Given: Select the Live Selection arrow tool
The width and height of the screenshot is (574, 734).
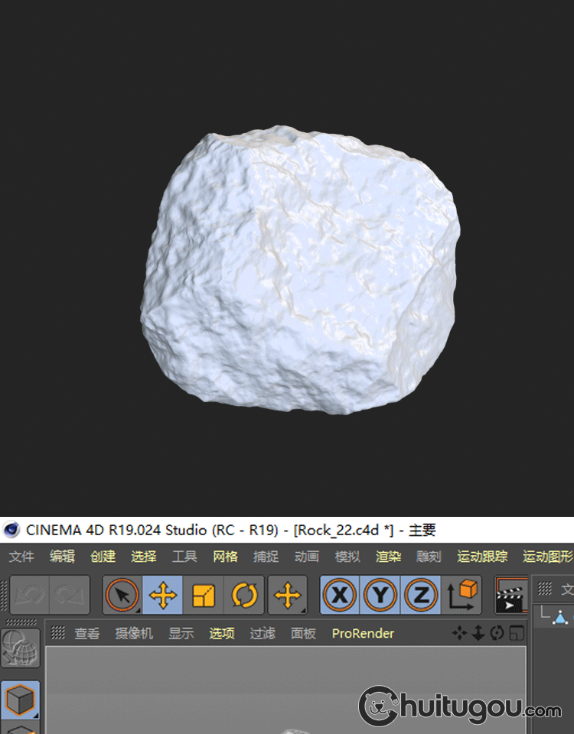Looking at the screenshot, I should 122,595.
